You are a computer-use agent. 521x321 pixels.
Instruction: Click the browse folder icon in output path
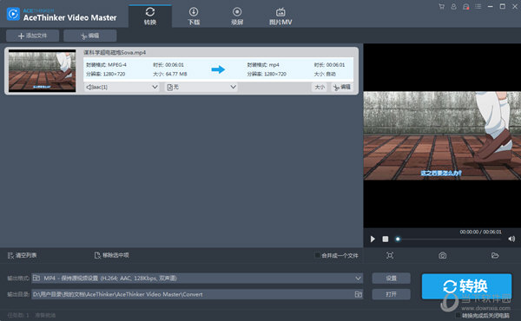[358, 294]
